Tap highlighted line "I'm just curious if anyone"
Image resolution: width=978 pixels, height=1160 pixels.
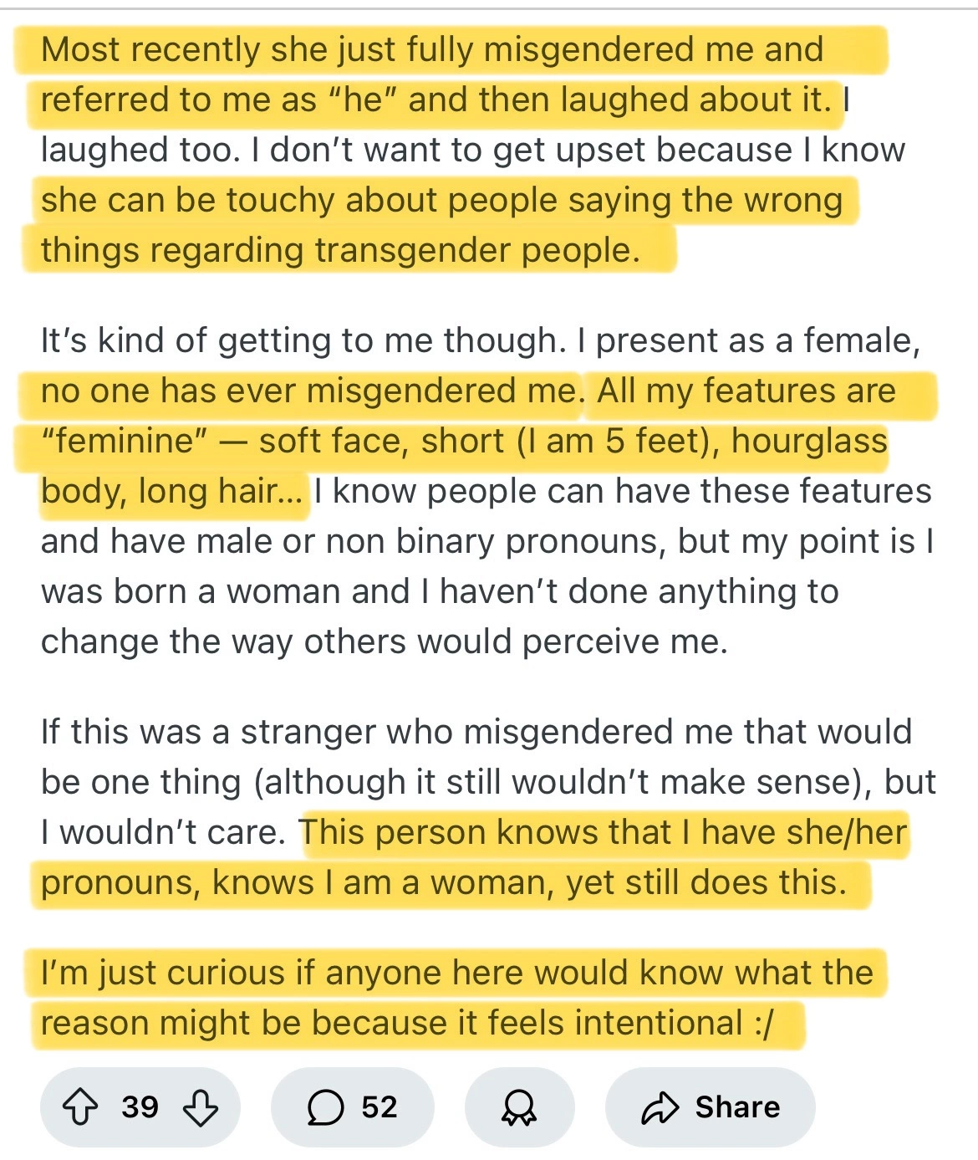[x=456, y=973]
